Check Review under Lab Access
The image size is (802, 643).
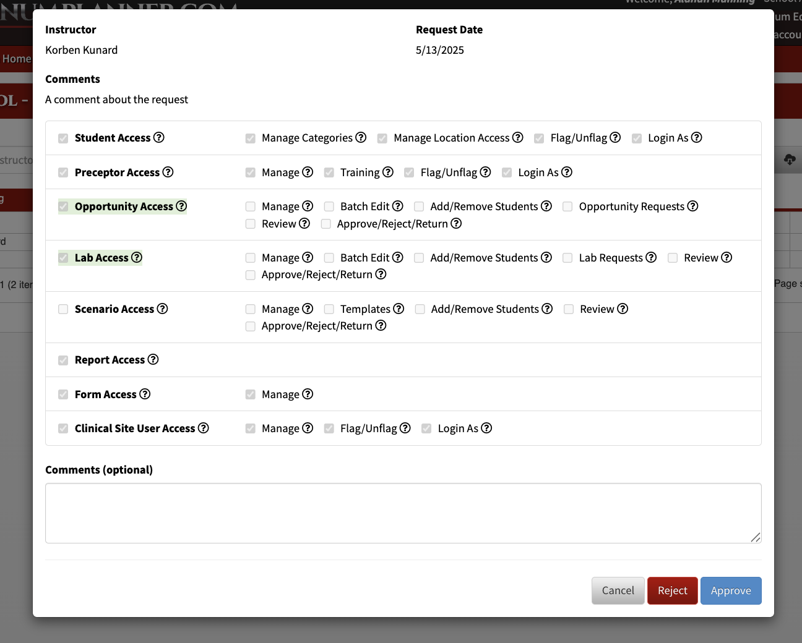coord(673,258)
